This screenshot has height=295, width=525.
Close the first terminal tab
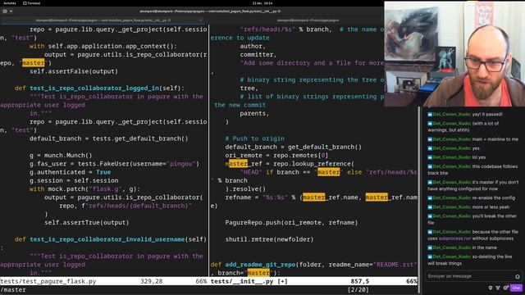click(x=200, y=20)
